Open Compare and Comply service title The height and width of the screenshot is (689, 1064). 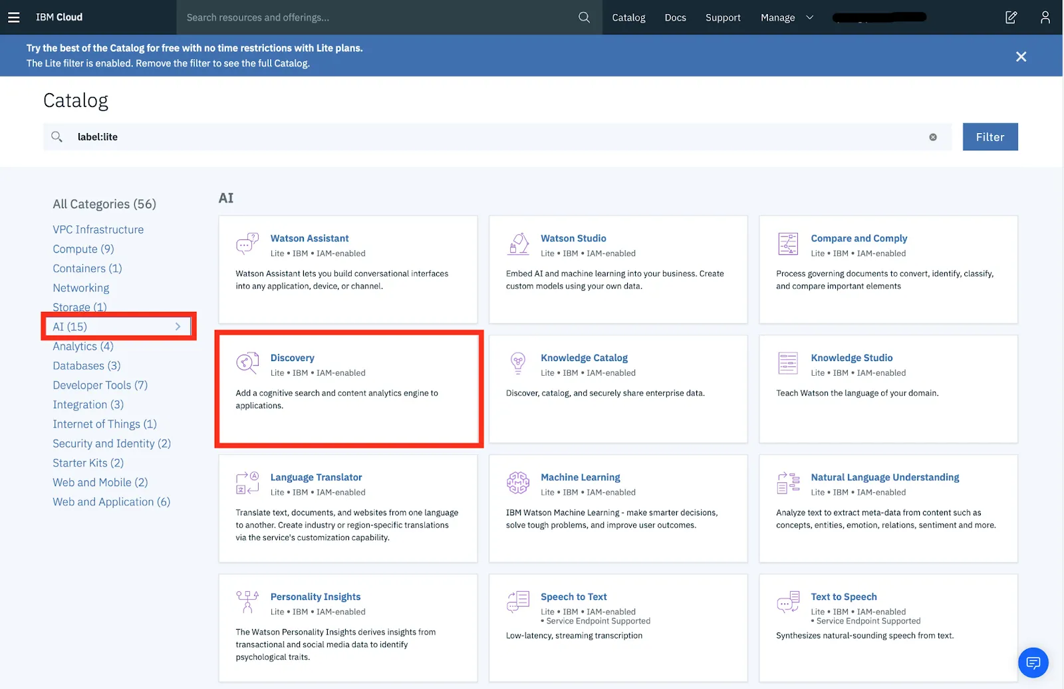tap(859, 238)
